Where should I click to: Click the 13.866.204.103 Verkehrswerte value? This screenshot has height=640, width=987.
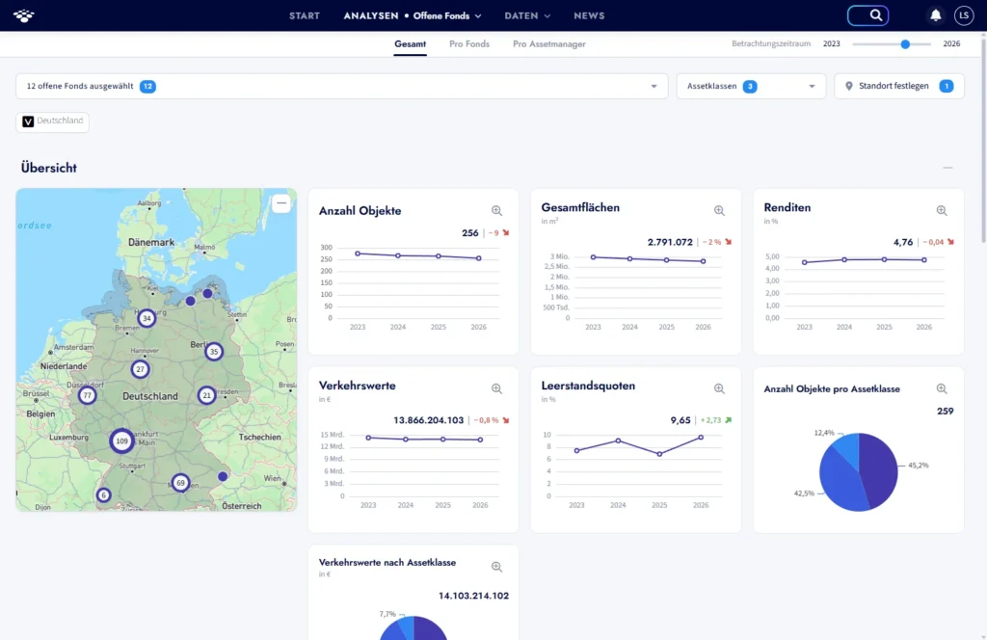click(x=428, y=419)
